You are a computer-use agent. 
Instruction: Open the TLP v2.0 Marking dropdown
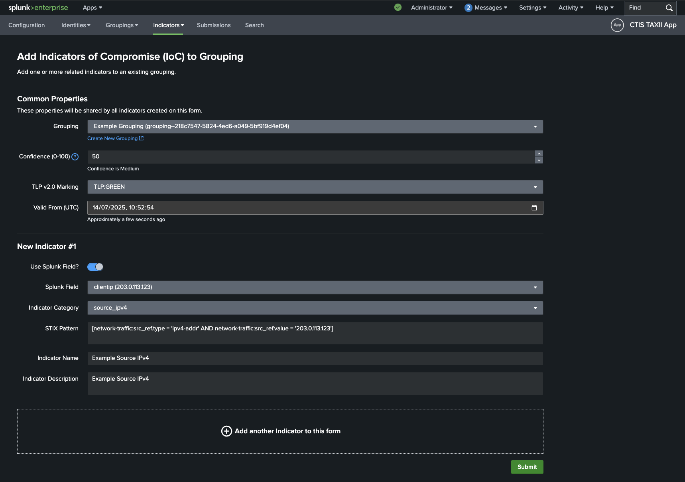tap(315, 187)
